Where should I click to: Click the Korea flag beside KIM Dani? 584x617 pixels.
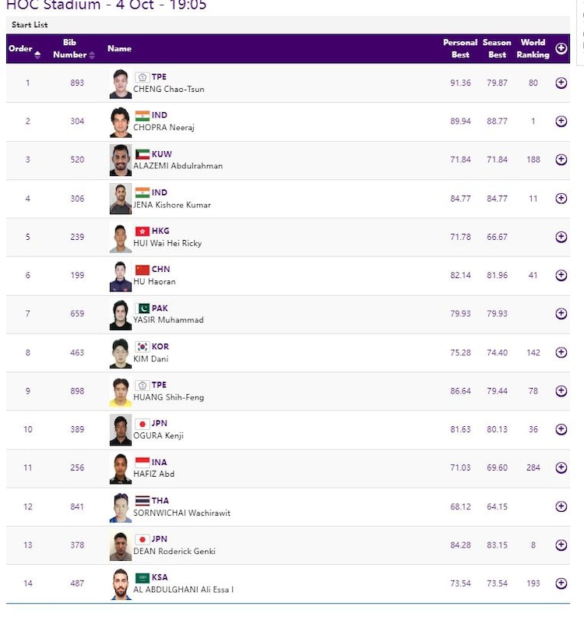pyautogui.click(x=142, y=347)
